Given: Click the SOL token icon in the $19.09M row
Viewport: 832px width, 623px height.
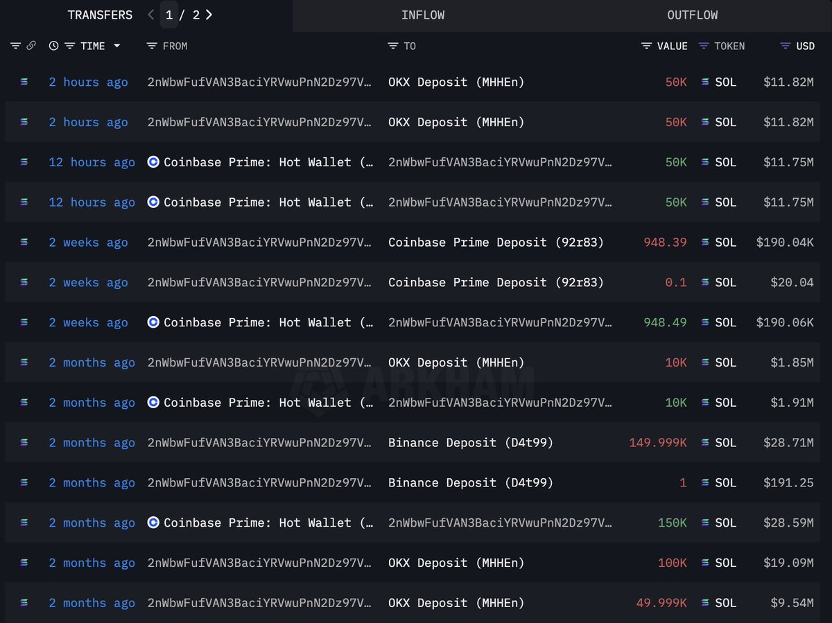Looking at the screenshot, I should (706, 563).
